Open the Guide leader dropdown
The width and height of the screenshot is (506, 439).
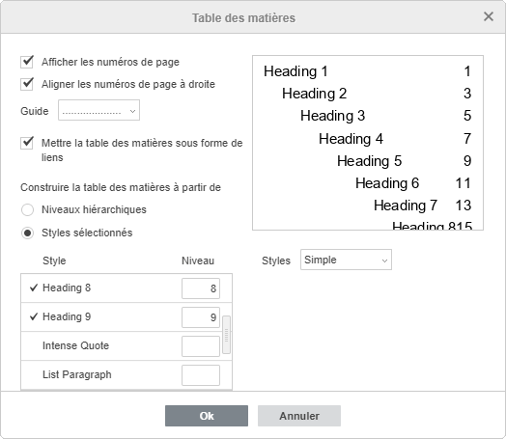[x=98, y=110]
